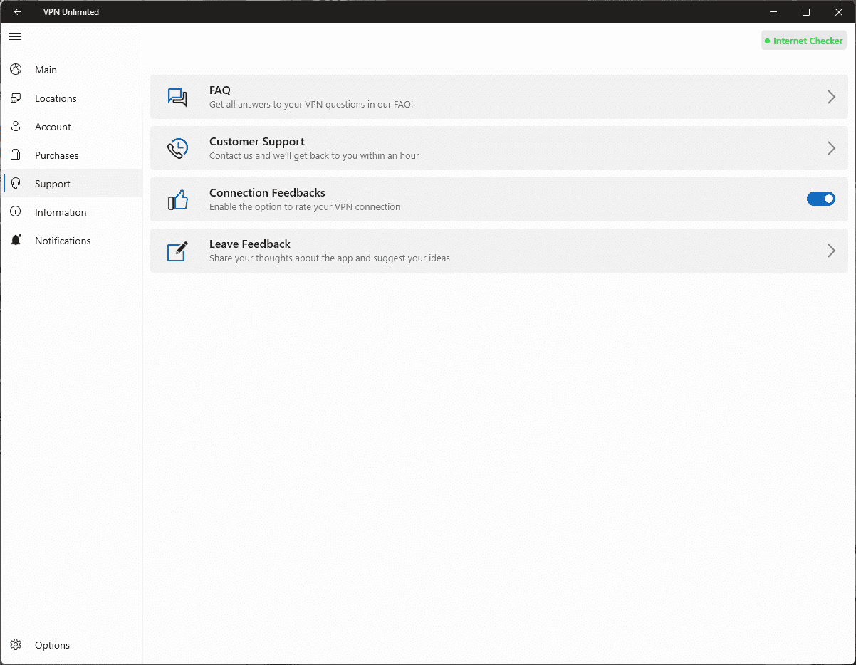Click the hamburger menu icon
856x665 pixels.
pos(15,36)
